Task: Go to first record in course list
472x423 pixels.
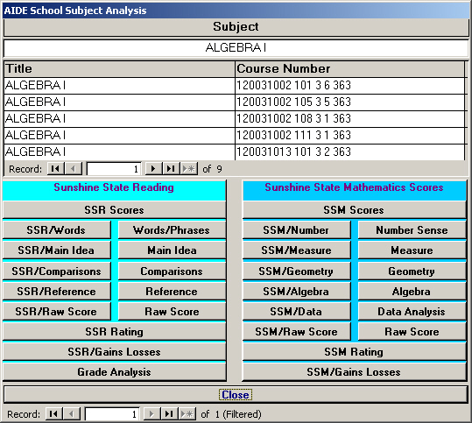Action: pos(56,169)
